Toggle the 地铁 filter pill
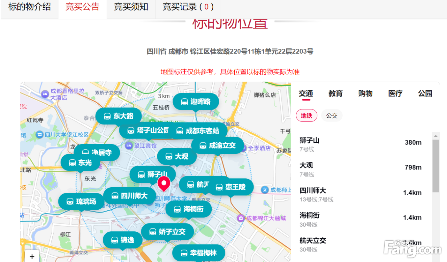This screenshot has height=262, width=447. click(x=307, y=116)
